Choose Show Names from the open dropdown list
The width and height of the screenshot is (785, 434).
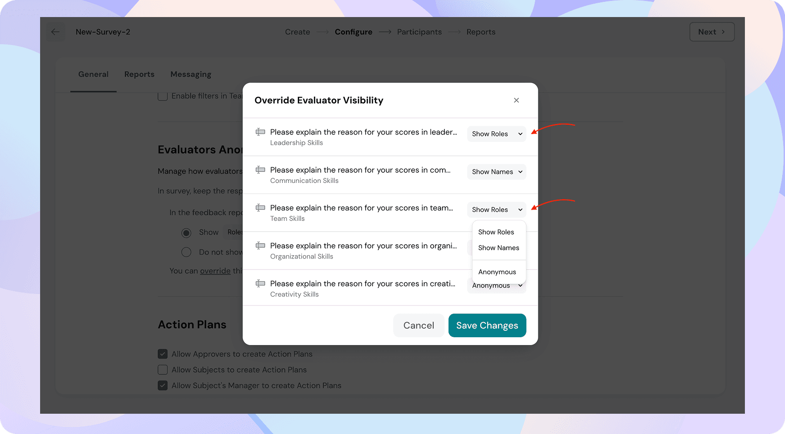click(x=498, y=248)
